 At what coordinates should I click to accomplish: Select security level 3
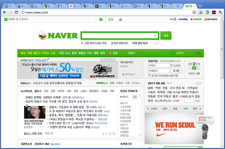tap(198, 68)
